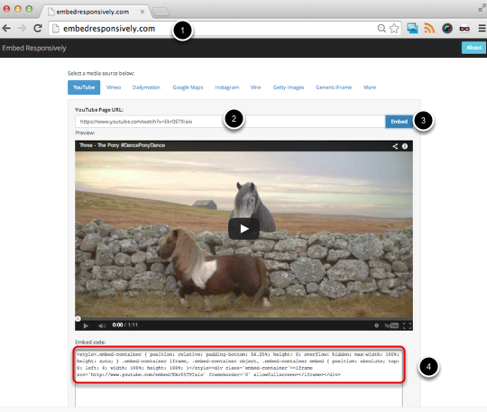Screen dimensions: 487x412
Task: Enter fullscreen mode in the video player
Action: click(407, 325)
